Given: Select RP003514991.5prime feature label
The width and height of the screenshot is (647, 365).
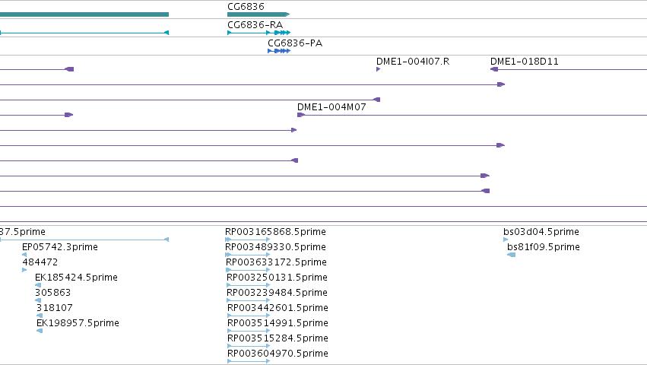Looking at the screenshot, I should point(278,323).
